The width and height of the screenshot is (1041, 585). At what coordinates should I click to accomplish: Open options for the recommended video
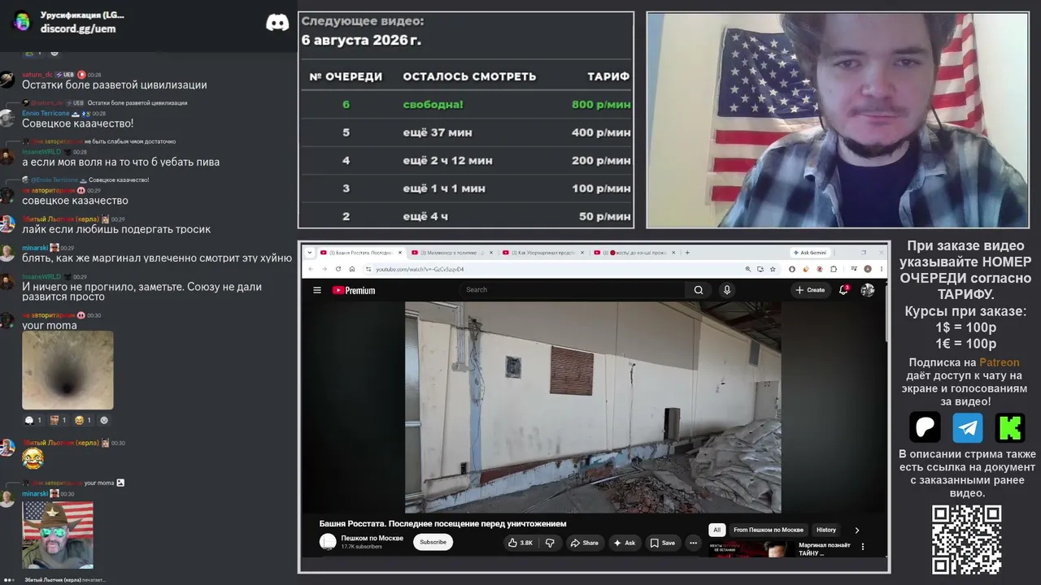(863, 547)
